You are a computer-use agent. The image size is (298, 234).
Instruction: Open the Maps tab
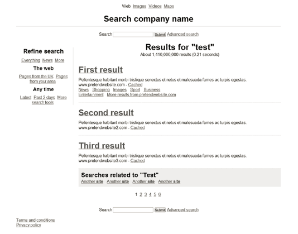click(x=169, y=6)
